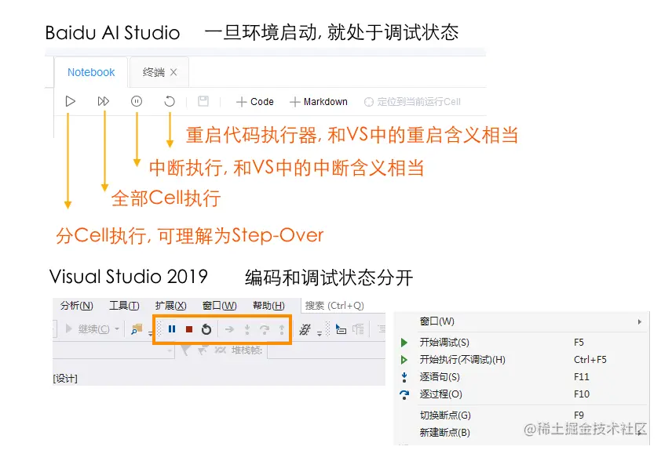Click the Find in Files folder icon
661x450 pixels.
(x=137, y=329)
